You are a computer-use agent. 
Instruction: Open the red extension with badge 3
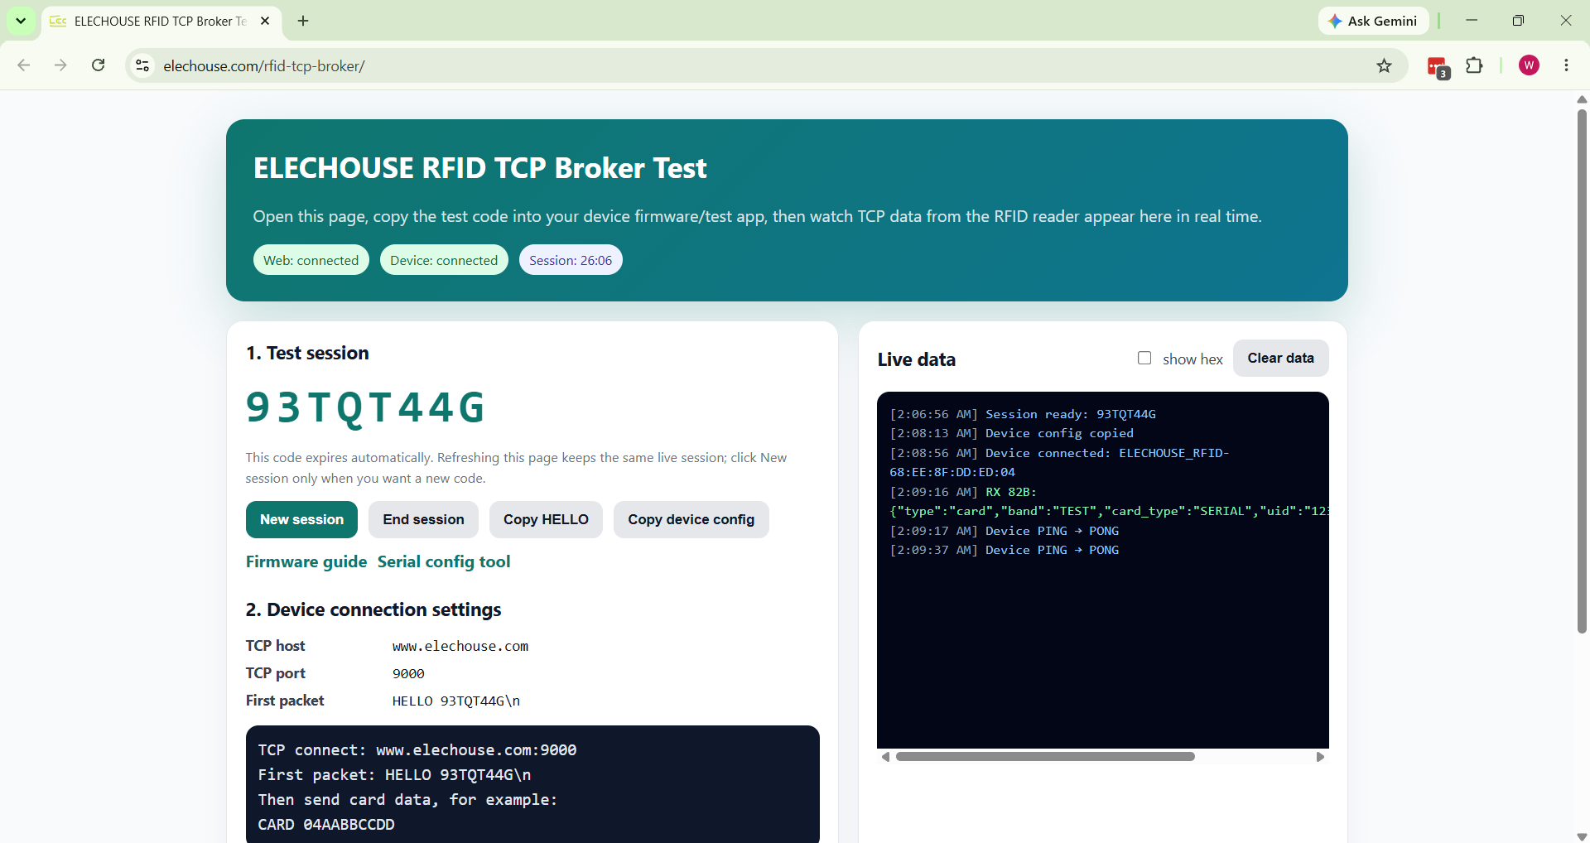1438,66
